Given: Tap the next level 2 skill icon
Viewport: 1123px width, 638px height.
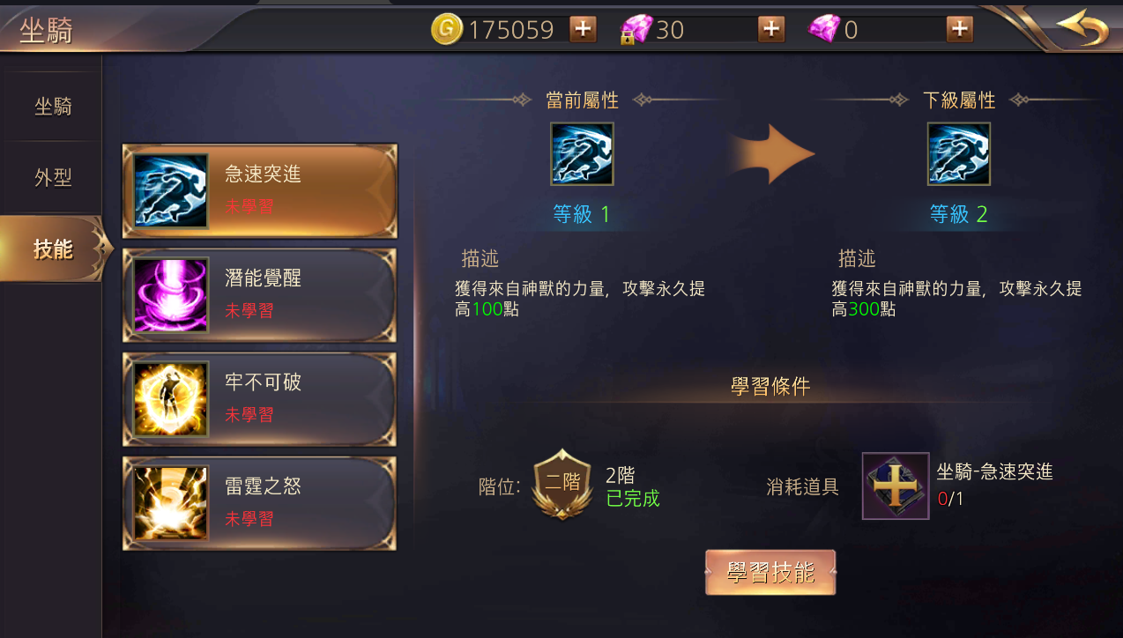Looking at the screenshot, I should tap(959, 154).
